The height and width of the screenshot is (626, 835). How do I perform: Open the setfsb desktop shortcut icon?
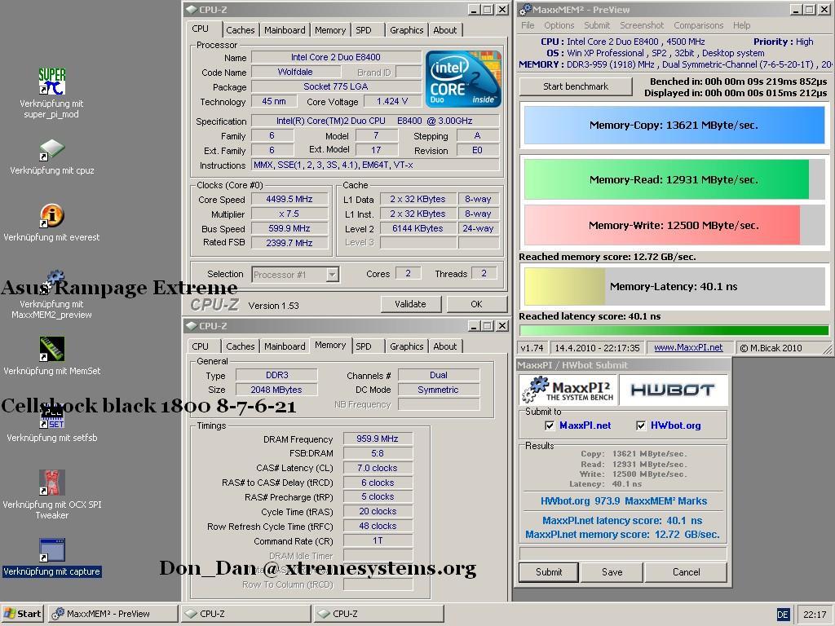(x=51, y=417)
